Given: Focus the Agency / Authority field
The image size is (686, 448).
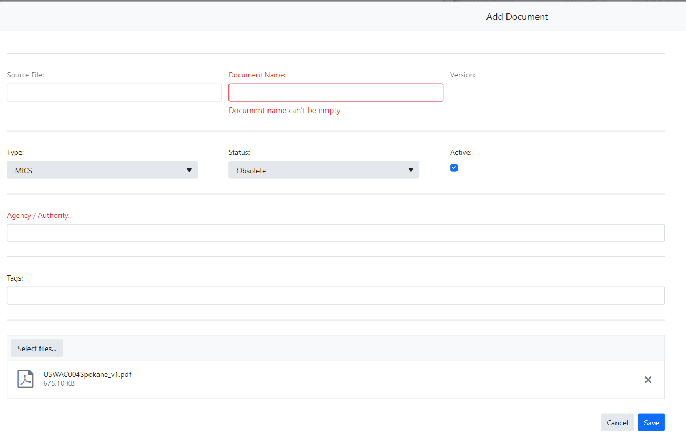Looking at the screenshot, I should (x=335, y=233).
